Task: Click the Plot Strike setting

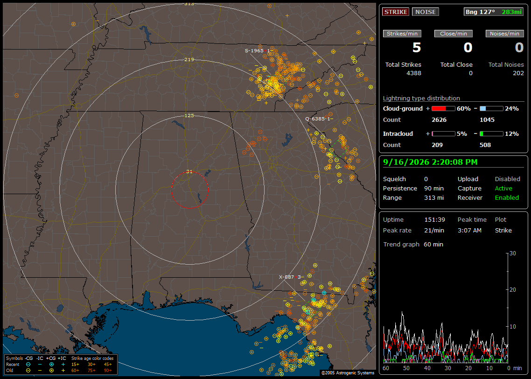Action: pos(503,230)
